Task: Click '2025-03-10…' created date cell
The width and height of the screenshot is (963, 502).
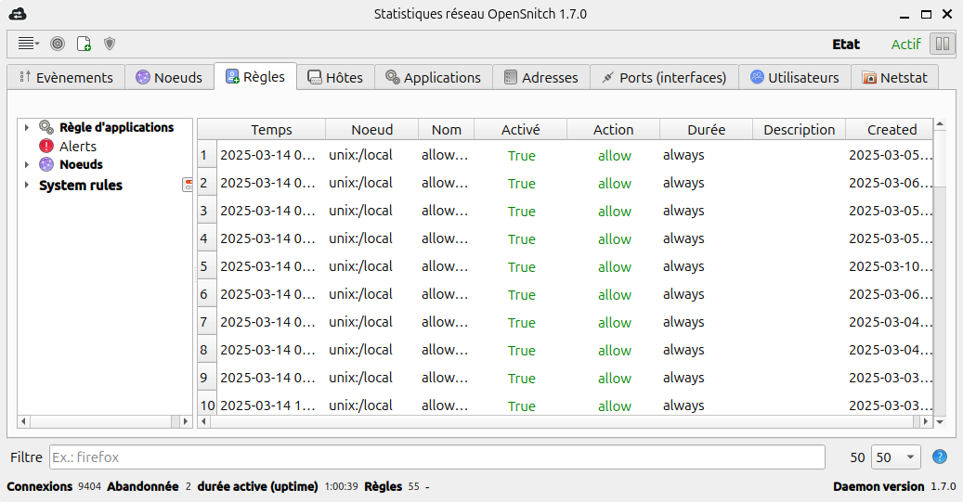Action: pos(890,266)
